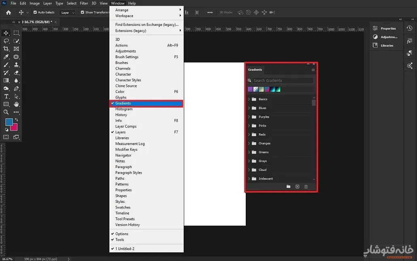The width and height of the screenshot is (417, 261).
Task: Select the Lasso tool
Action: pos(6,41)
